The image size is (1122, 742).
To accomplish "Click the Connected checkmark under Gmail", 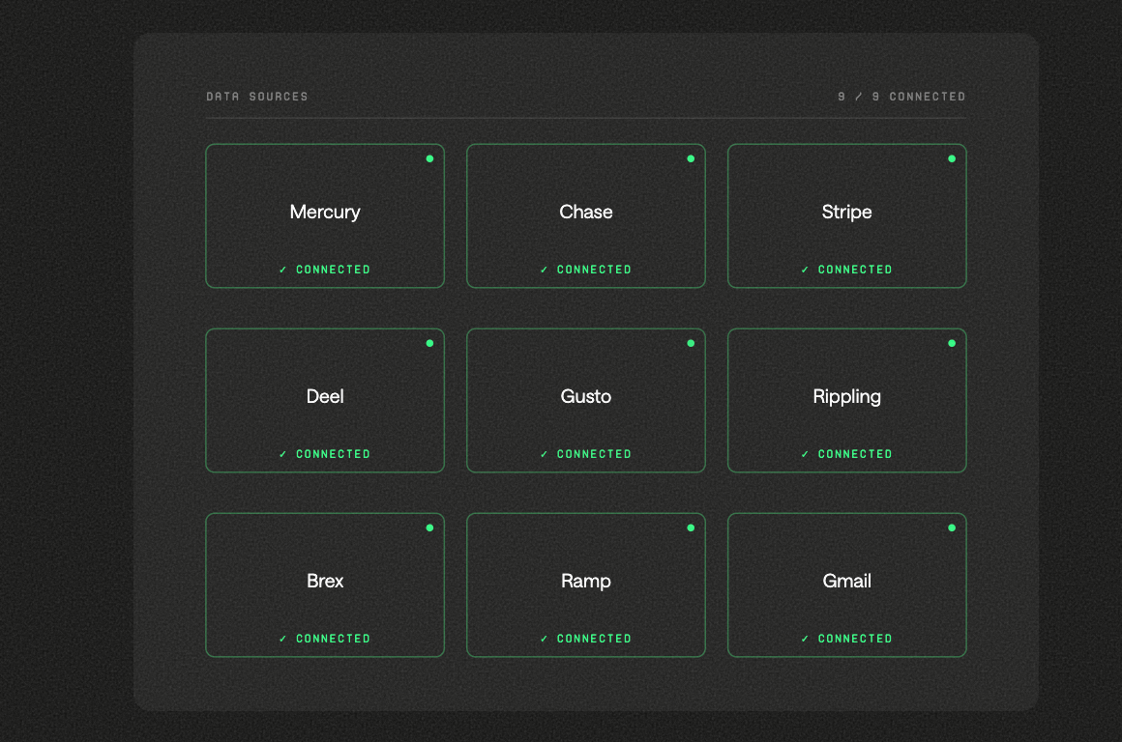I will [805, 639].
